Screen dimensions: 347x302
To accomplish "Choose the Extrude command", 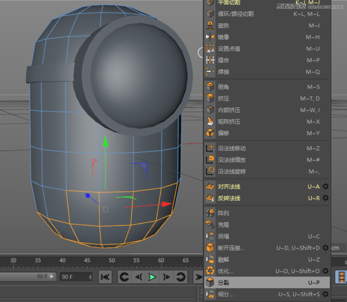I will click(224, 98).
